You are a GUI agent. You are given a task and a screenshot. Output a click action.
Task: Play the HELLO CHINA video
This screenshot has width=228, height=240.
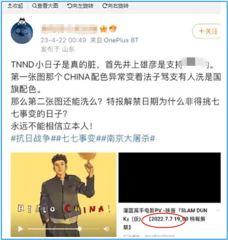click(x=20, y=229)
